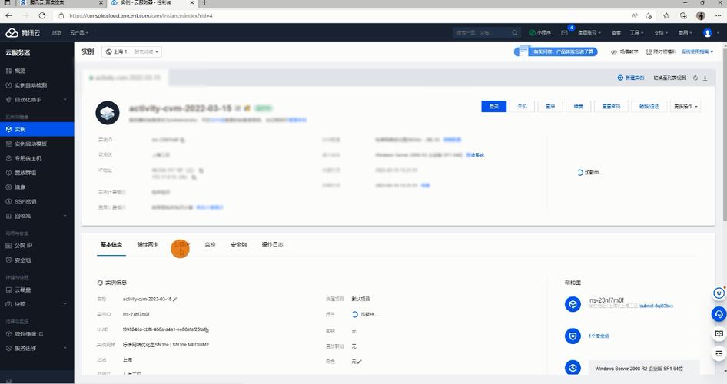This screenshot has height=384, width=727.
Task: Edit the instance name with pencil icon
Action: [174, 300]
